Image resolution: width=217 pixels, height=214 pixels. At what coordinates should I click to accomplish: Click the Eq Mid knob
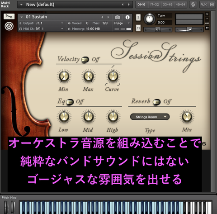tap(89, 117)
